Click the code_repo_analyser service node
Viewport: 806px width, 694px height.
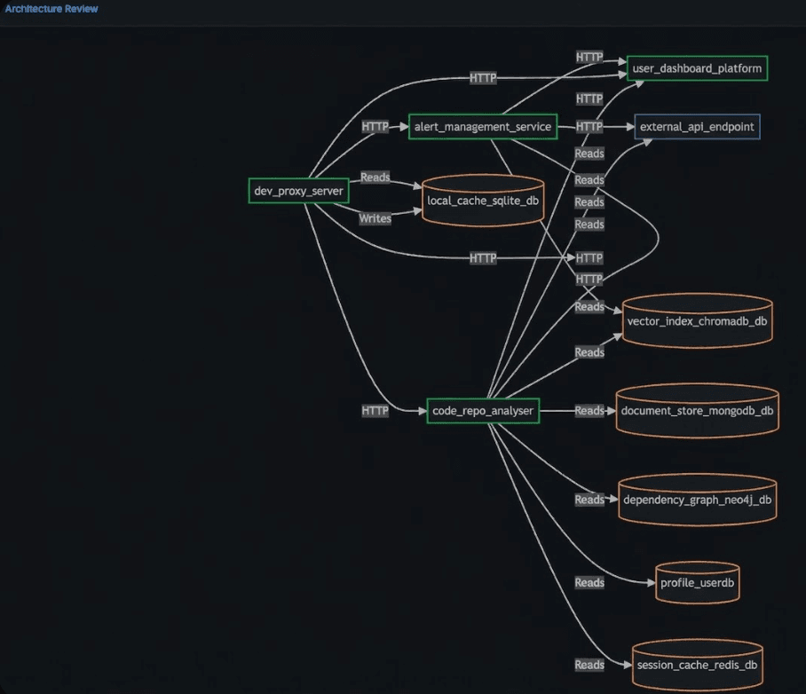click(483, 411)
